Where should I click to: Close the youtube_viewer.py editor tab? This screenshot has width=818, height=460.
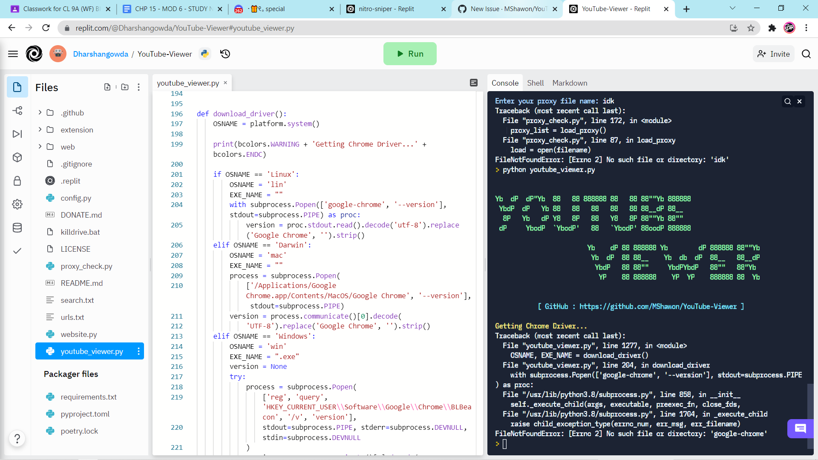click(225, 83)
